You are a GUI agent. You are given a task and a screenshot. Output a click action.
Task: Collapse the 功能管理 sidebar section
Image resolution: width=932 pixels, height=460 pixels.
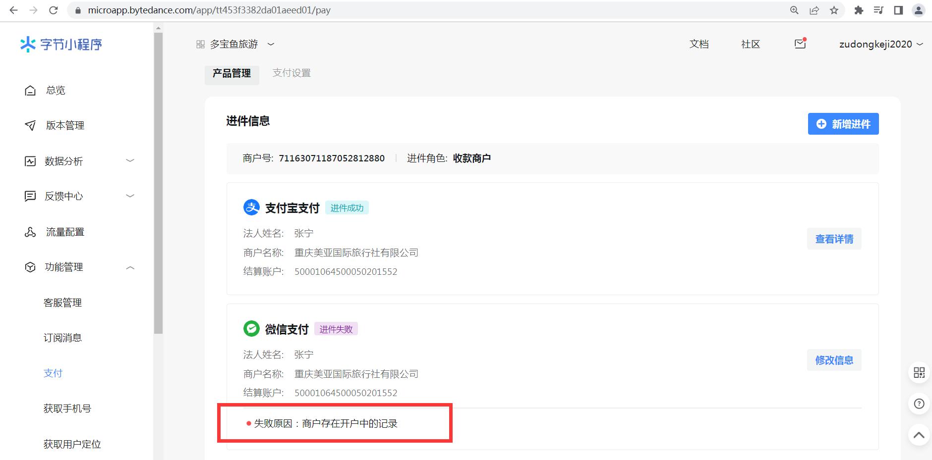(x=130, y=267)
